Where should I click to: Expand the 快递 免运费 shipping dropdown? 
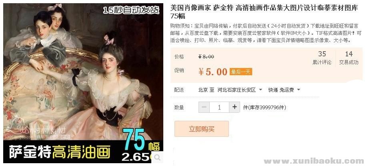[284, 90]
